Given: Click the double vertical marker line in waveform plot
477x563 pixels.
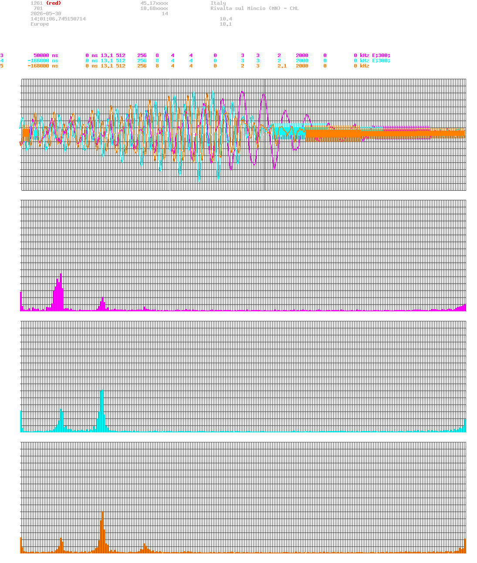Looking at the screenshot, I should [264, 135].
